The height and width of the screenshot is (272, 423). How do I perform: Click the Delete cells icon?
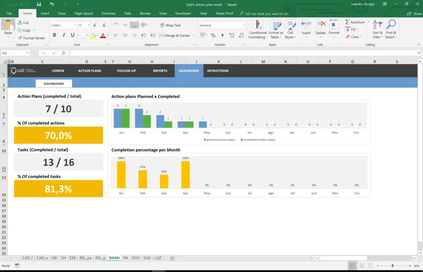coord(320,25)
